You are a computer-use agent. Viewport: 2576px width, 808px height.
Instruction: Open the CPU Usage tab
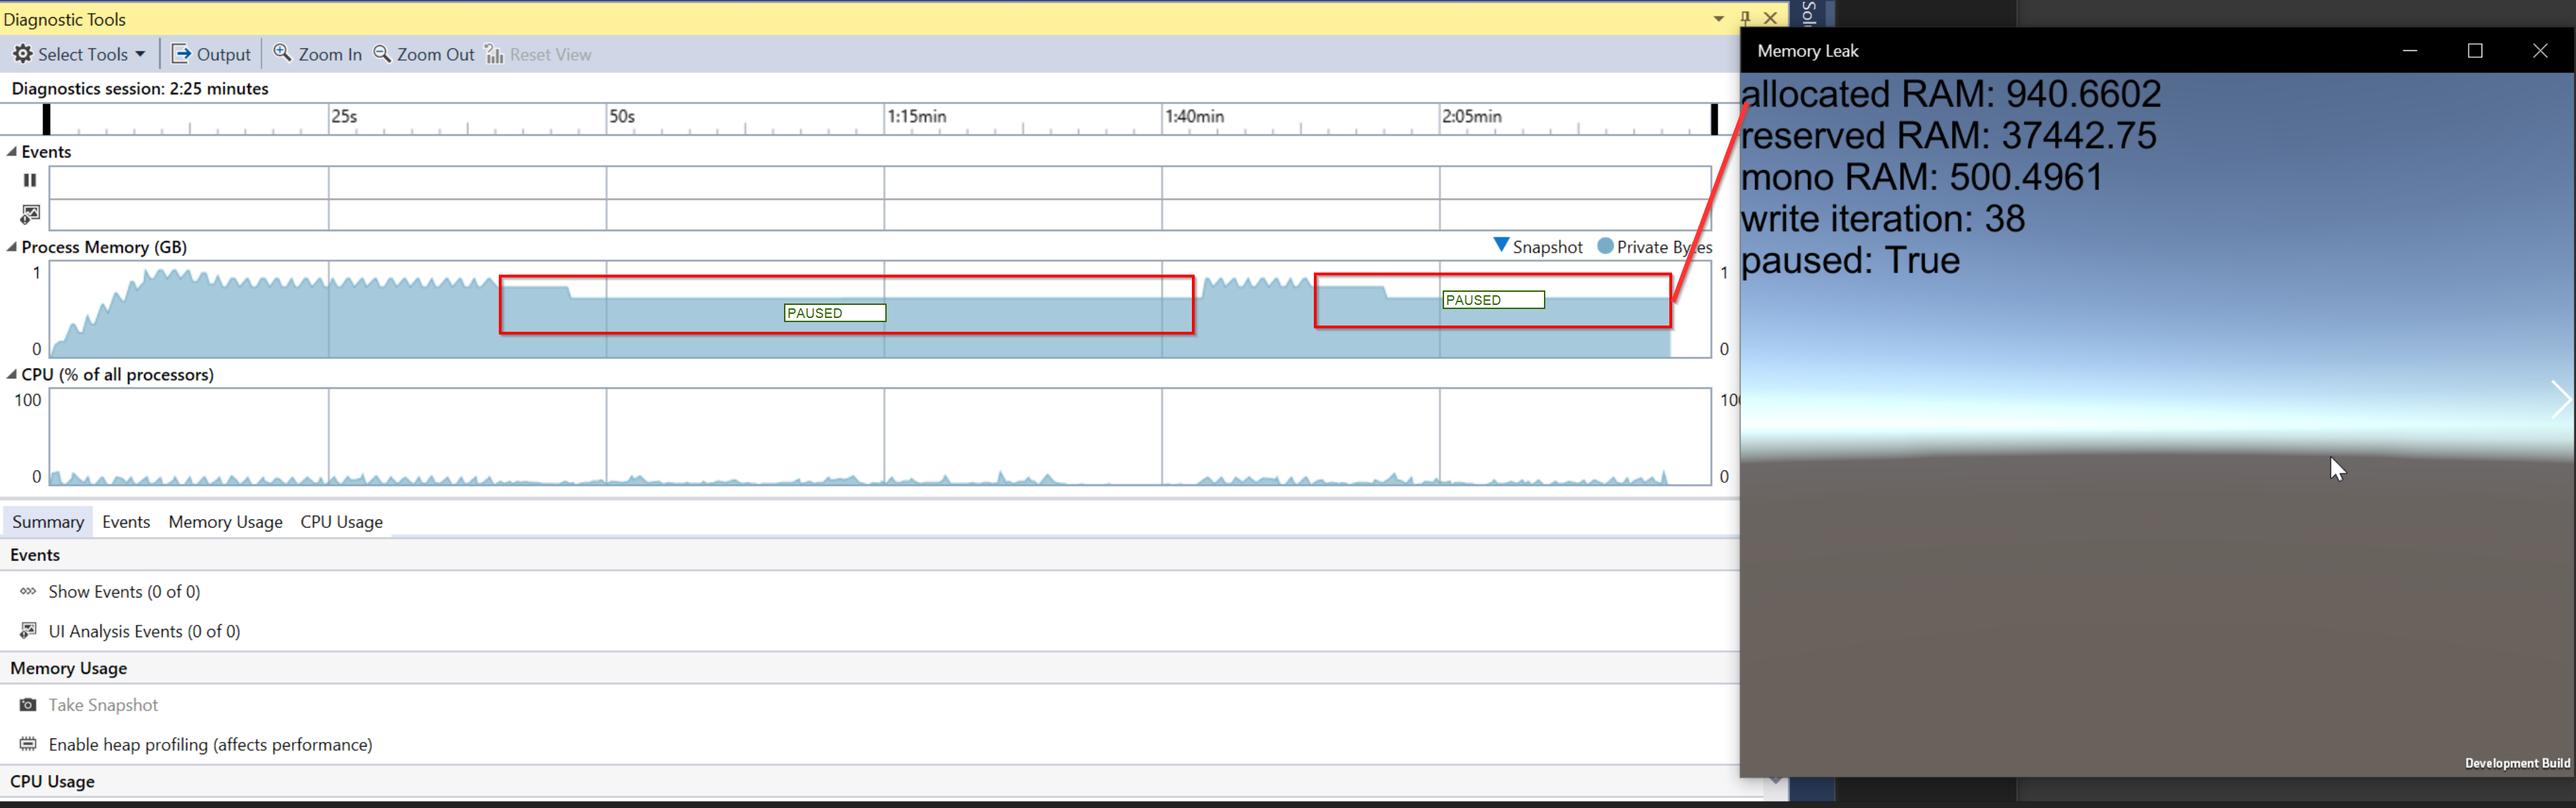[341, 522]
